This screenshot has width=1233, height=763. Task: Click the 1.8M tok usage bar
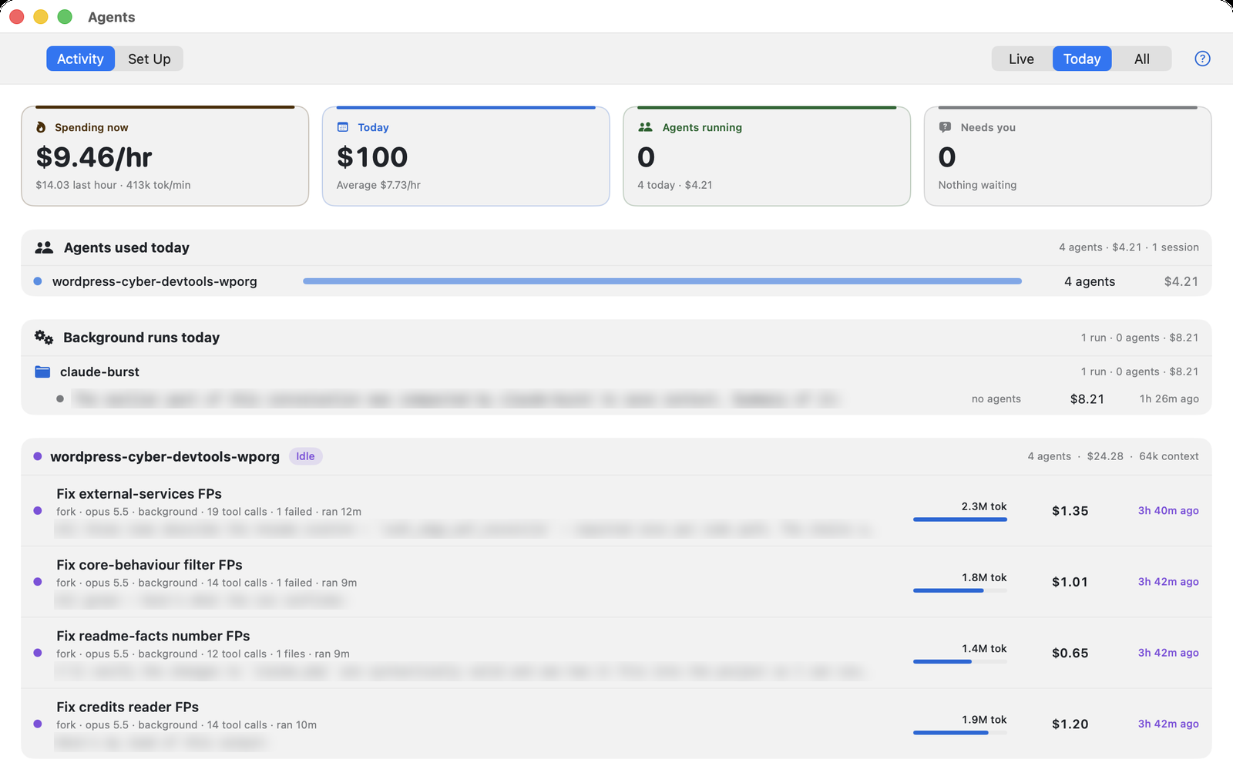coord(960,590)
